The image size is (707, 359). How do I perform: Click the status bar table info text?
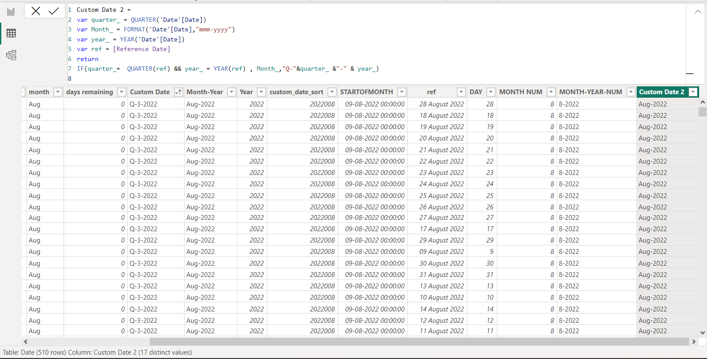click(97, 352)
